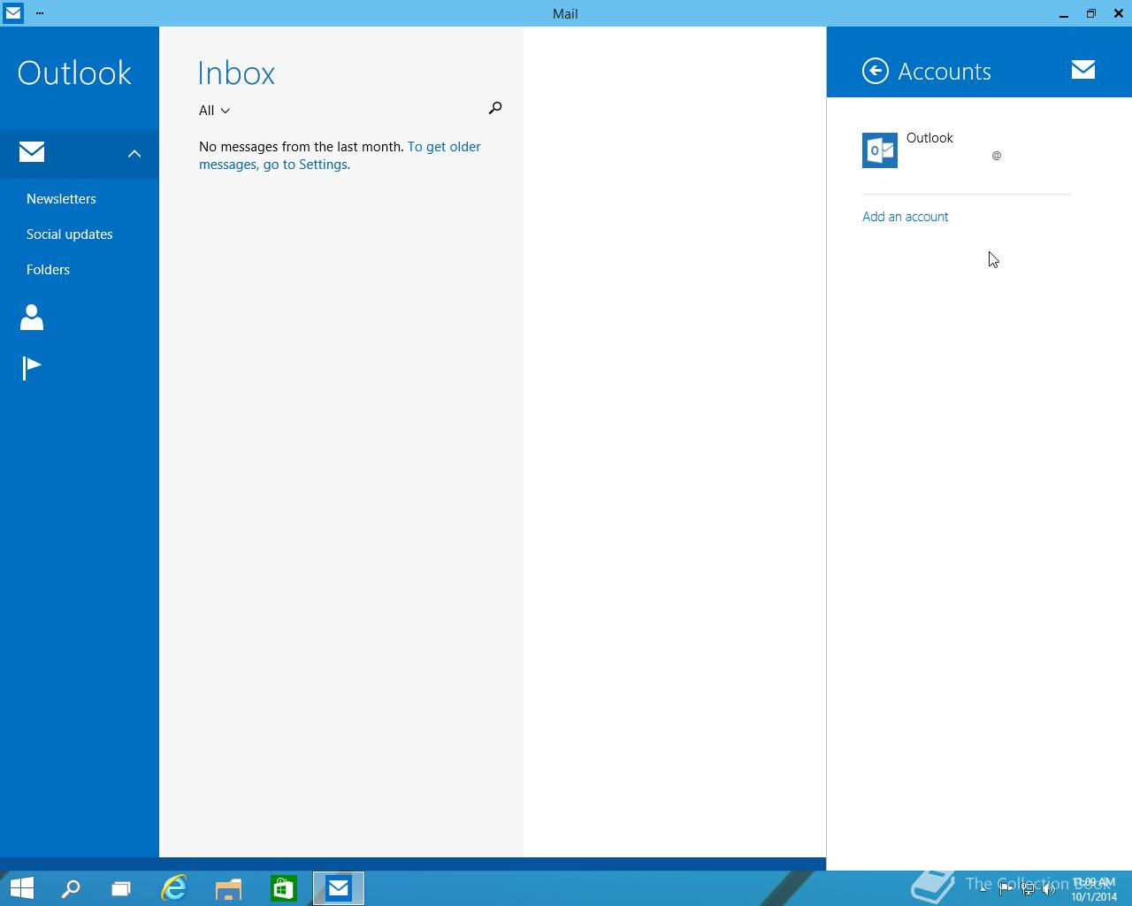
Task: Expand the All filter dropdown
Action: click(214, 111)
